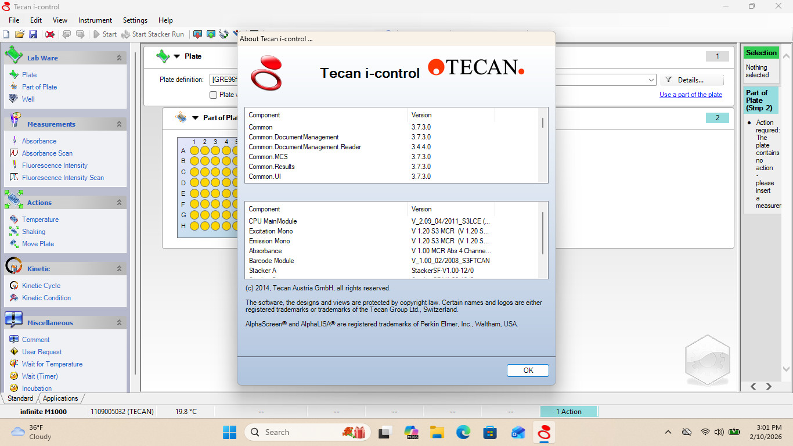Image resolution: width=793 pixels, height=446 pixels.
Task: Open the Windows Start menu
Action: (x=229, y=432)
